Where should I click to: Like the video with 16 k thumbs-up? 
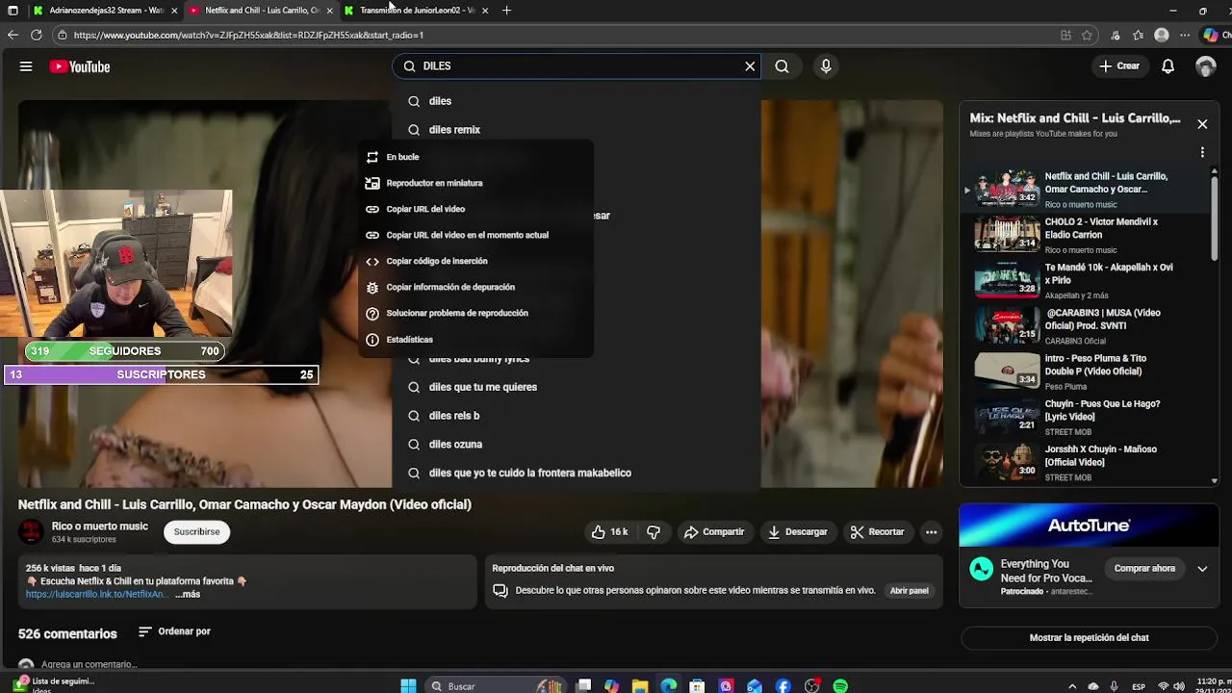[x=609, y=531]
